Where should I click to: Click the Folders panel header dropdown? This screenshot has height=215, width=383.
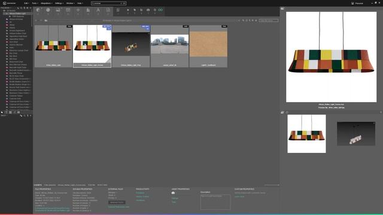[x=5, y=8]
